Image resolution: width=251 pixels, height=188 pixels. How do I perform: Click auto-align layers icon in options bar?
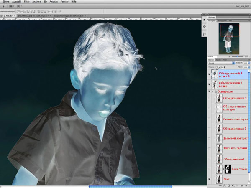[x=59, y=12]
